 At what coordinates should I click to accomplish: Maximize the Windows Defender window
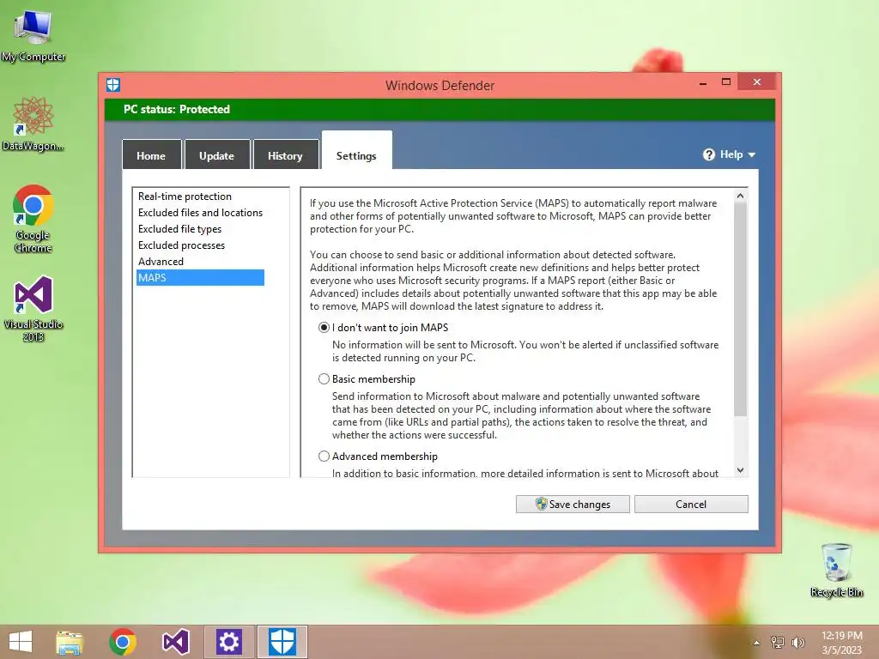pos(726,82)
